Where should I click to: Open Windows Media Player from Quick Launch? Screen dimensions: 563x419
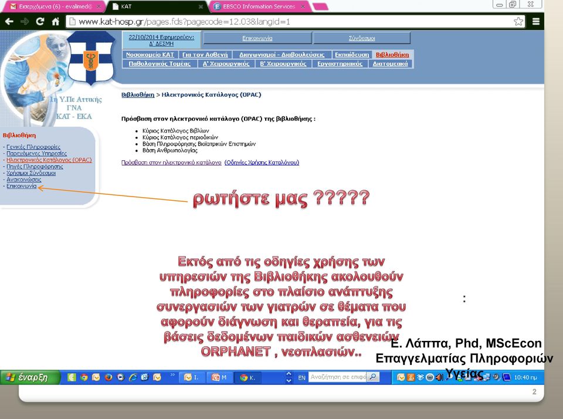pos(121,377)
